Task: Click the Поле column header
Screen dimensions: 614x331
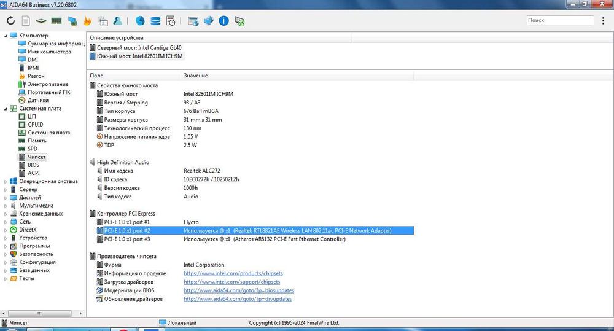Action: point(134,75)
